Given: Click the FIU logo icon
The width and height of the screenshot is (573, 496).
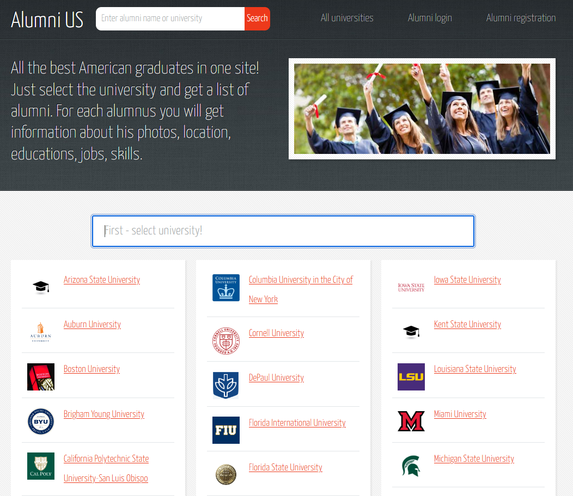Looking at the screenshot, I should tap(225, 430).
